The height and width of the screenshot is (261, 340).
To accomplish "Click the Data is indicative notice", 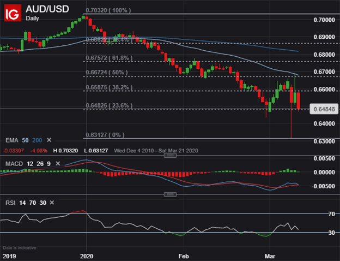I will coord(19,248).
